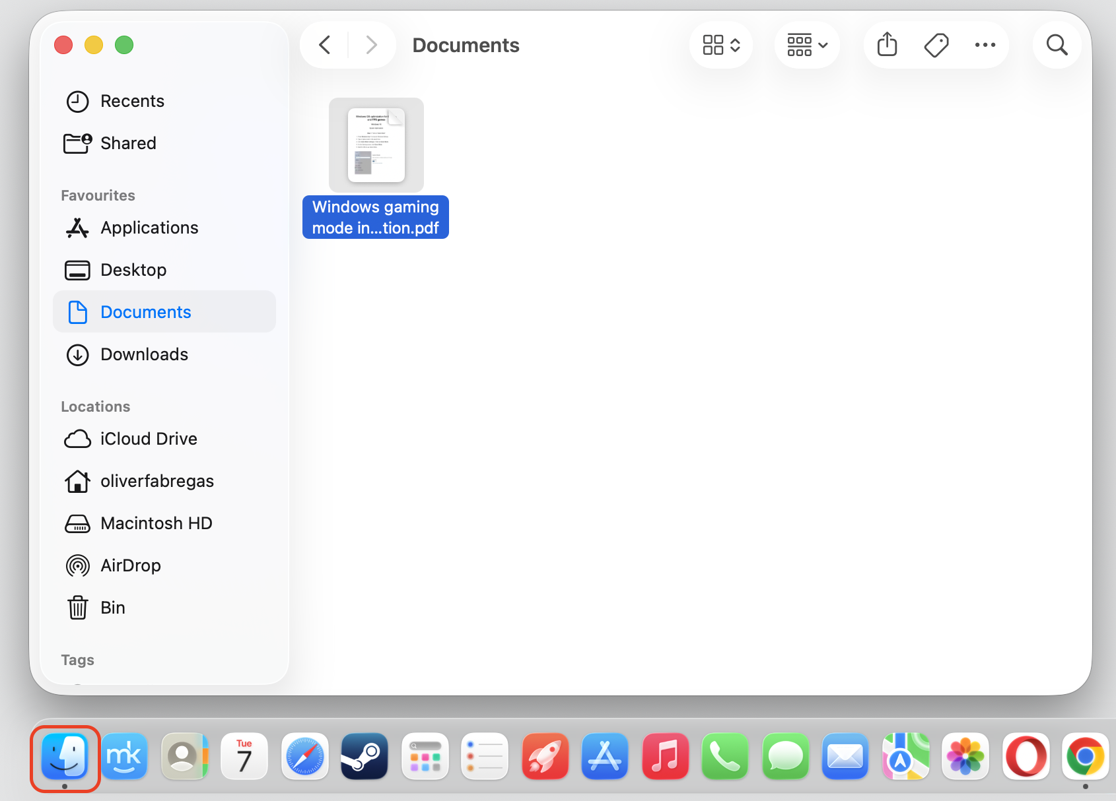Launch Safari from the Dock
Viewport: 1116px width, 801px height.
(x=304, y=756)
